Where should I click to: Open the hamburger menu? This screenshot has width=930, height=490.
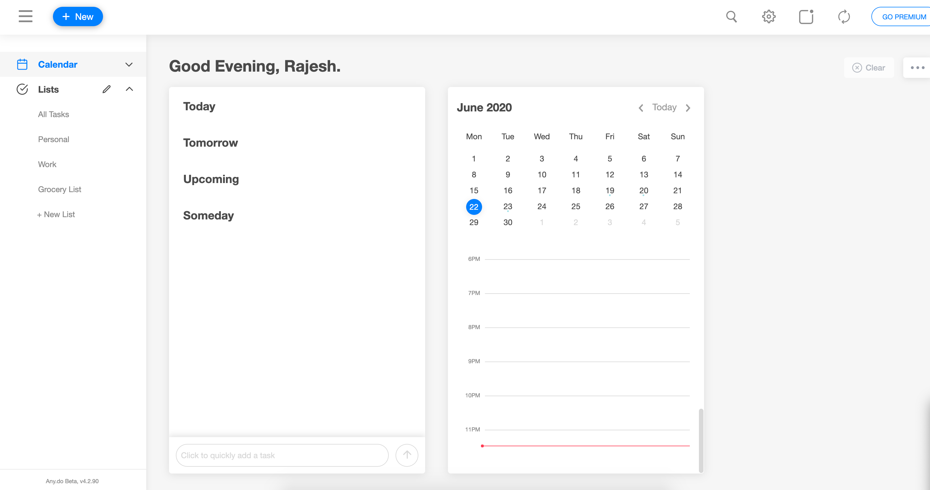[x=25, y=16]
